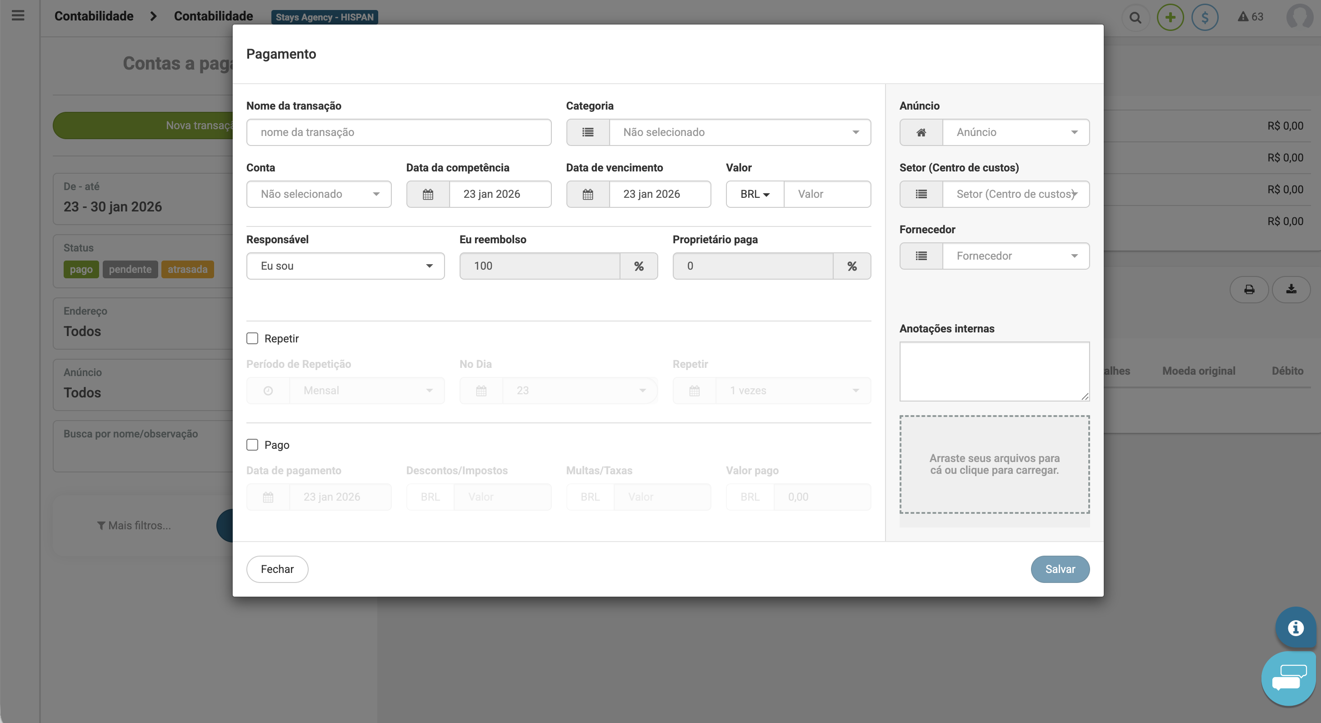Click the house icon beside Anúncio
Image resolution: width=1321 pixels, height=723 pixels.
pyautogui.click(x=921, y=132)
